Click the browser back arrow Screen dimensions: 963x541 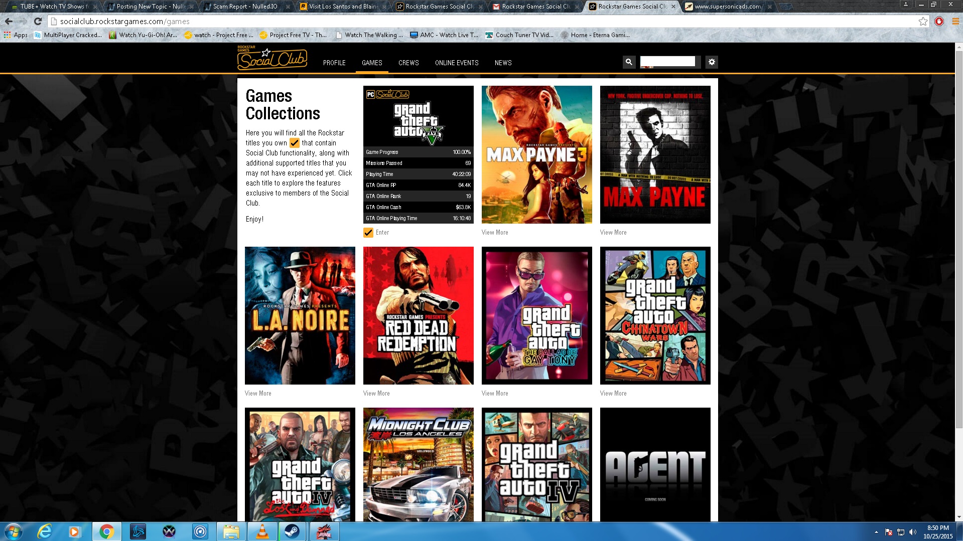[9, 22]
